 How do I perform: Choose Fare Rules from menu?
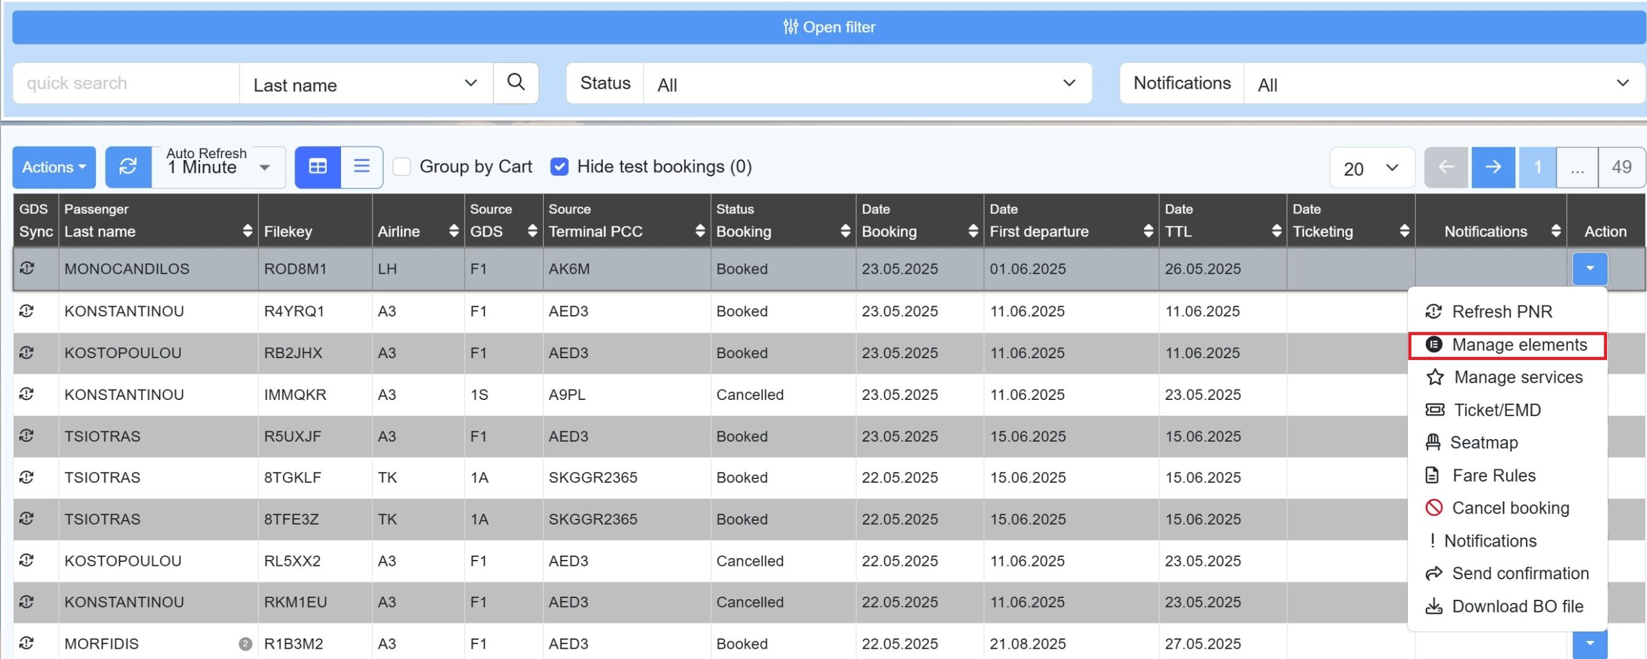click(x=1507, y=476)
